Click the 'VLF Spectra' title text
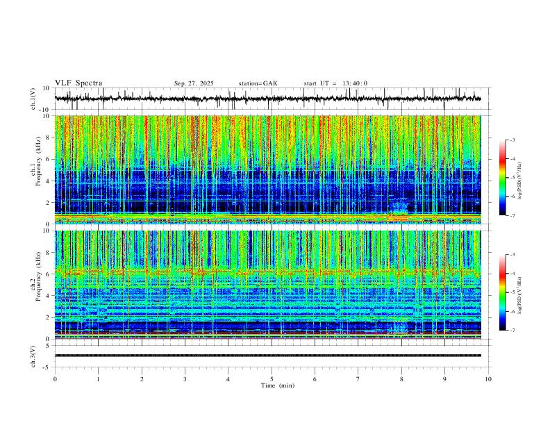Viewport: 550px width, 425px height. pyautogui.click(x=78, y=83)
